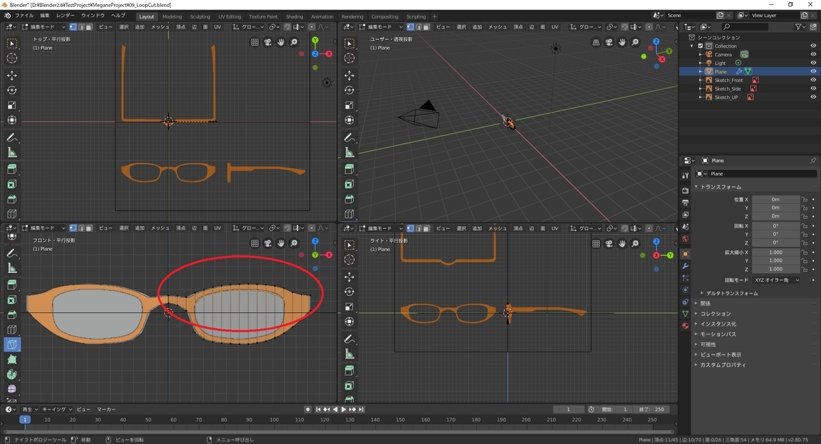This screenshot has height=444, width=821.
Task: Switch to the Sculpting workspace tab
Action: coord(200,16)
